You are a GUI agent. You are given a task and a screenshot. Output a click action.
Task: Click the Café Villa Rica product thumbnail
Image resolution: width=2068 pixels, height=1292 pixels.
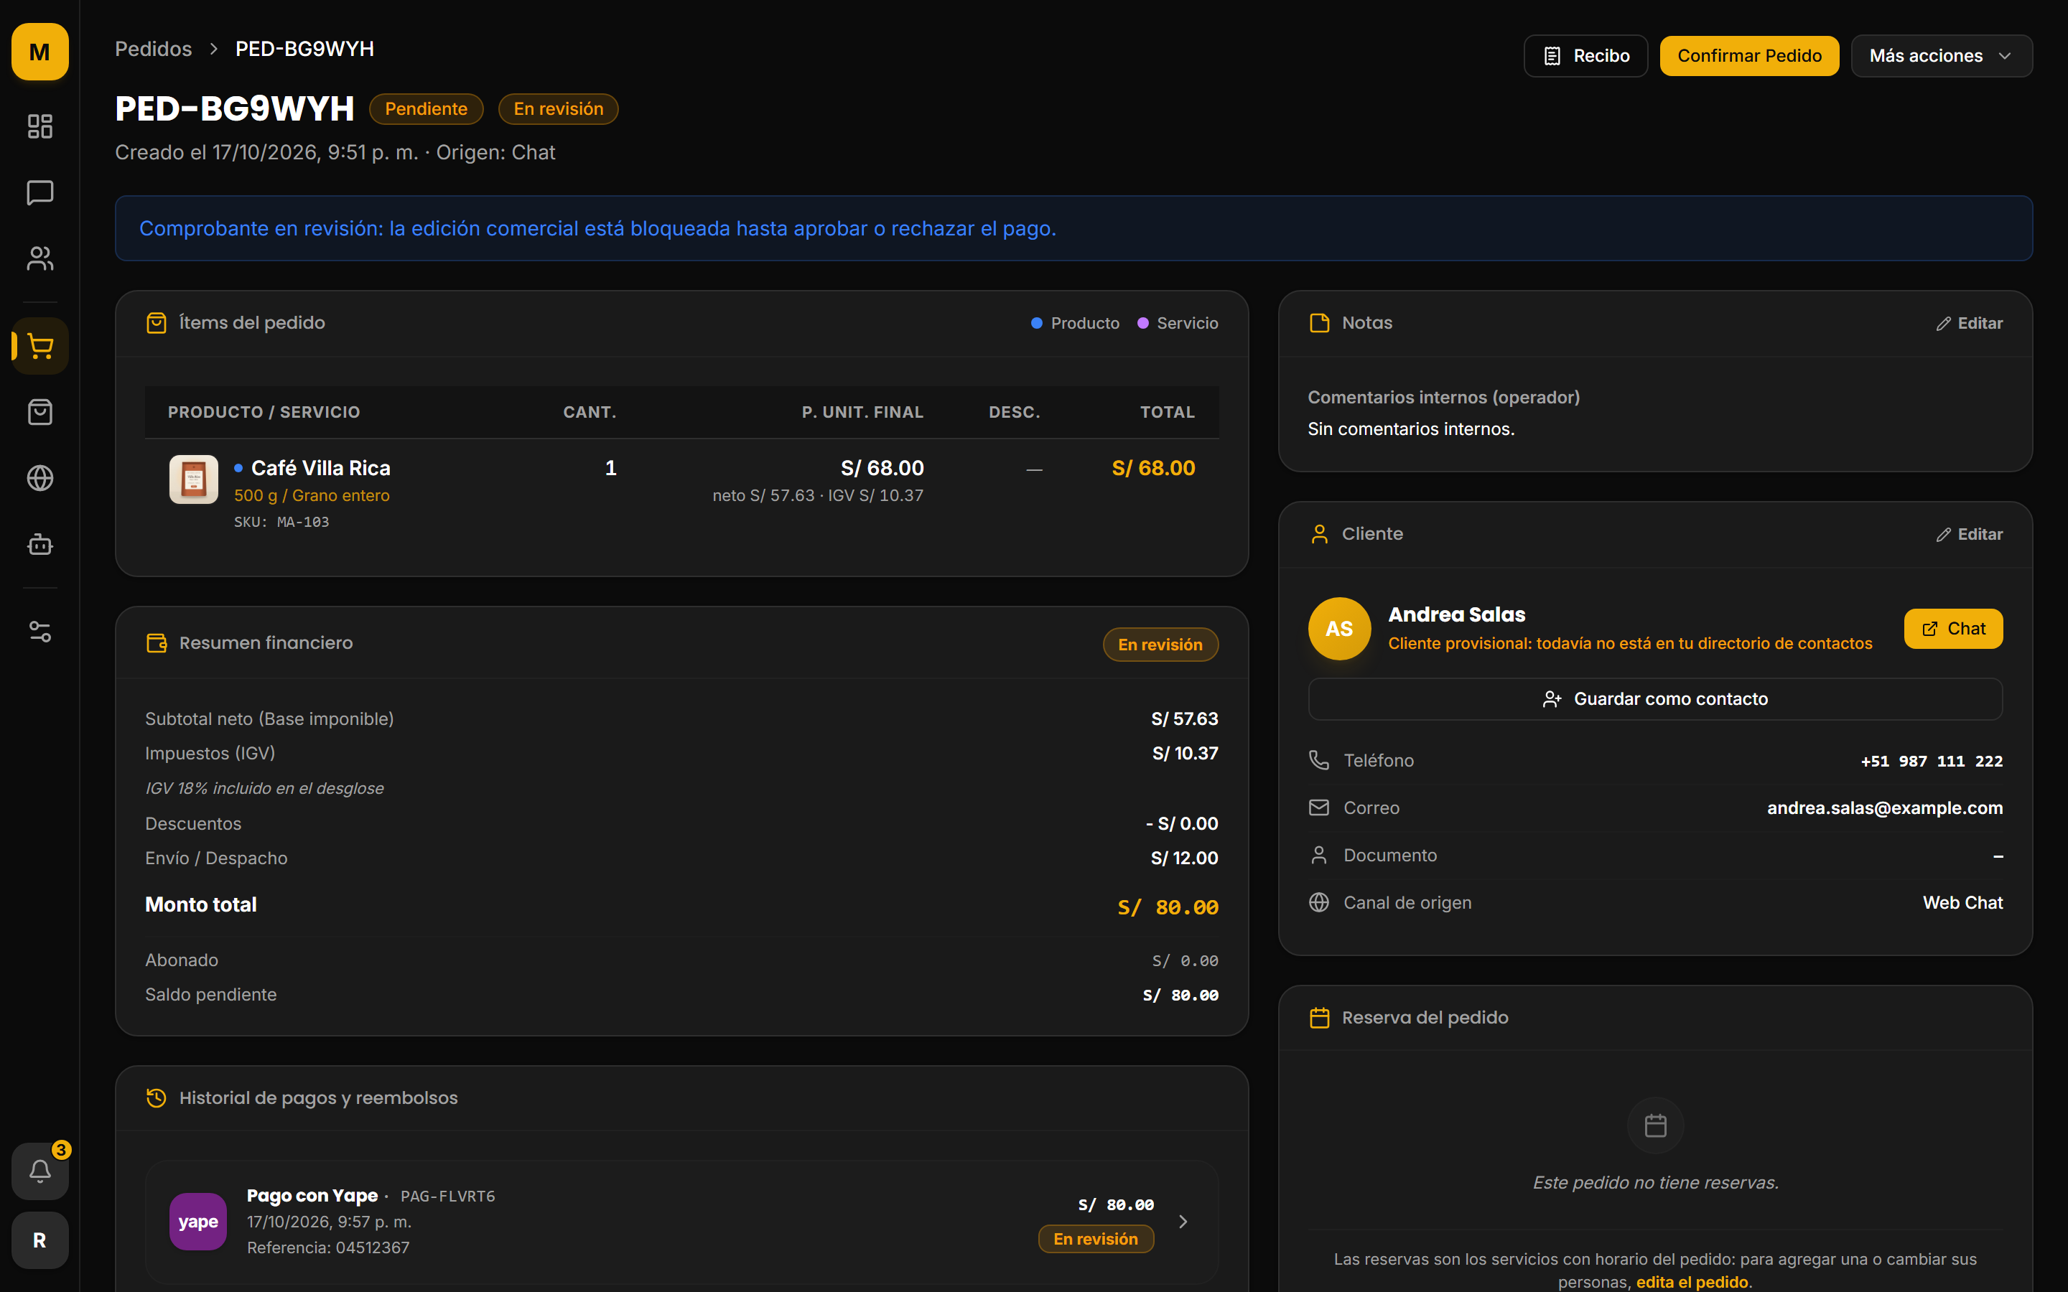(x=194, y=479)
